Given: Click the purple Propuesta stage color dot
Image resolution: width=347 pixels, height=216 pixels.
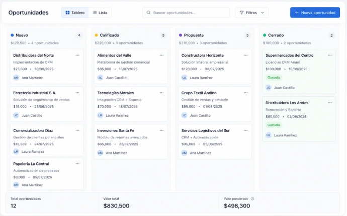Looking at the screenshot, I should pos(181,35).
